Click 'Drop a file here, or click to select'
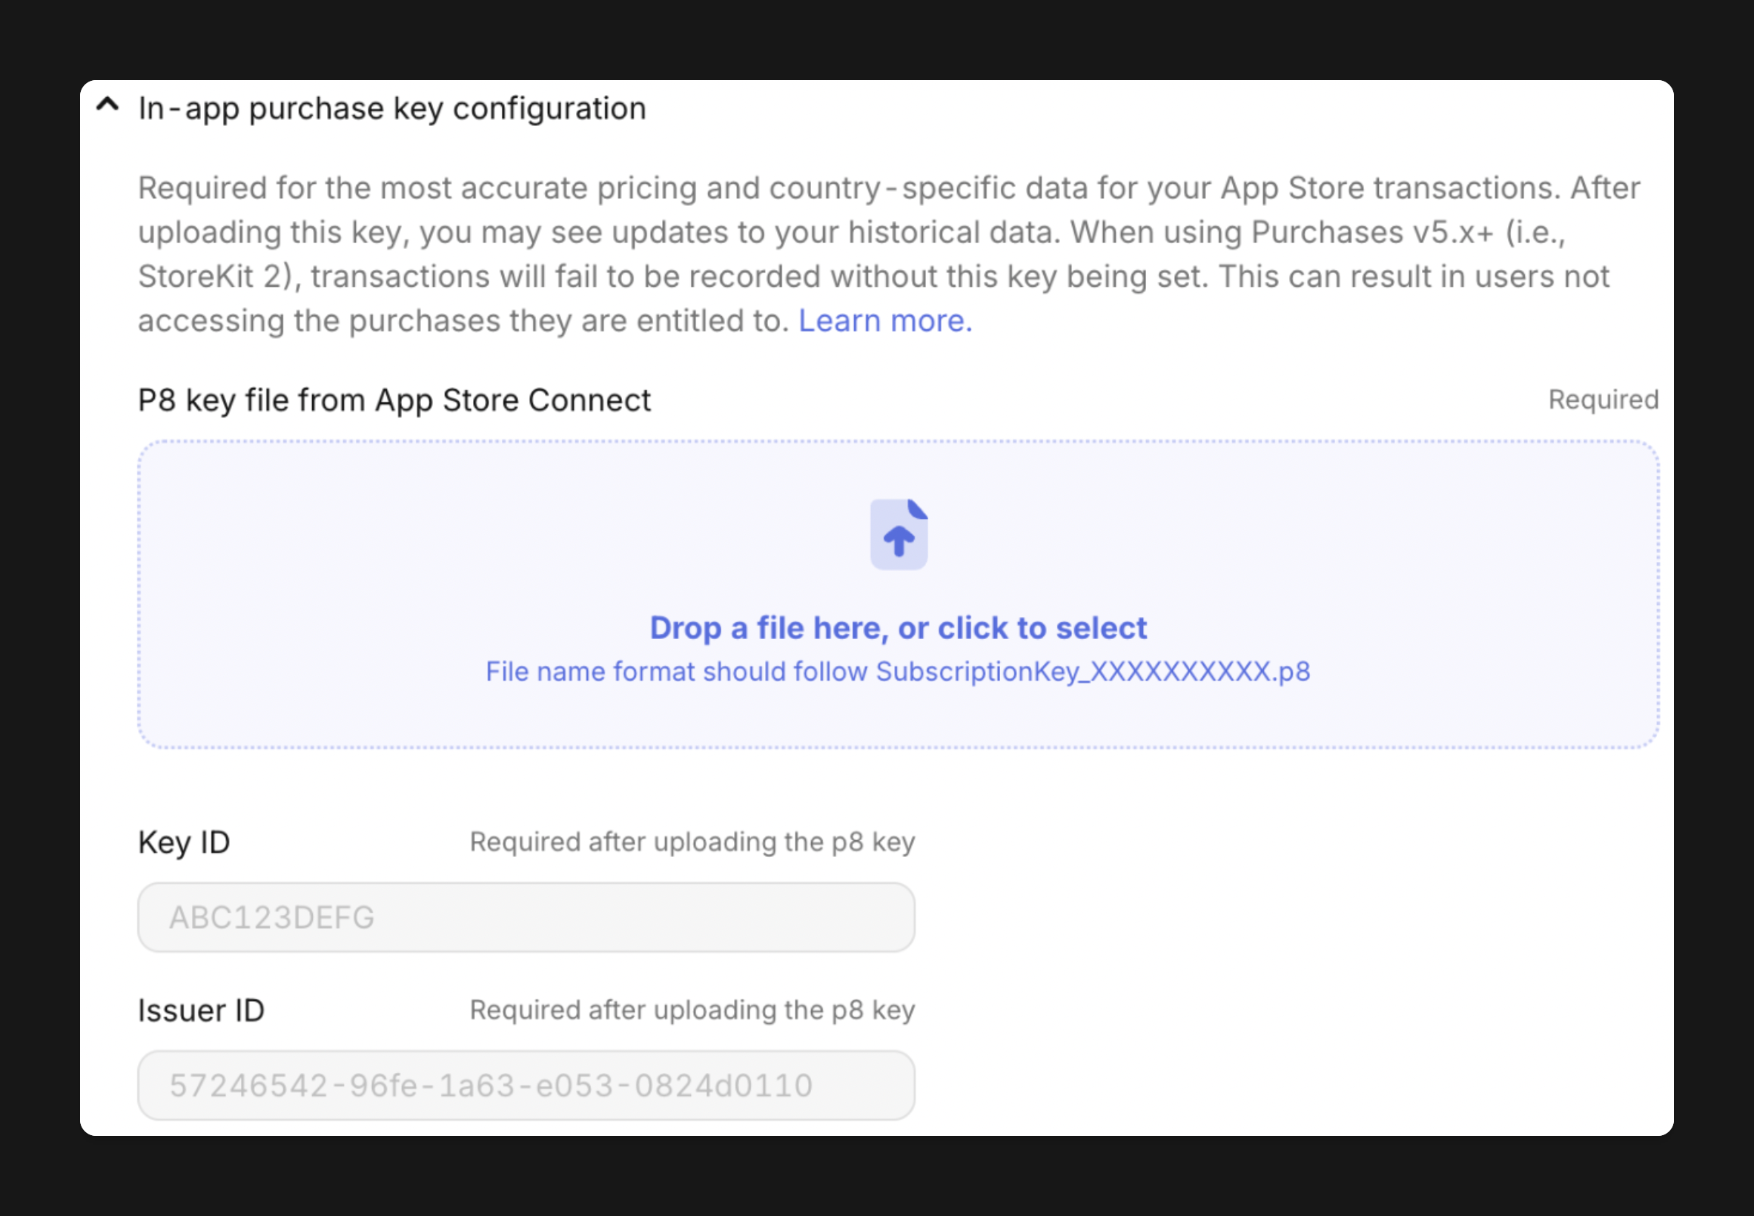Image resolution: width=1754 pixels, height=1216 pixels. click(x=897, y=628)
